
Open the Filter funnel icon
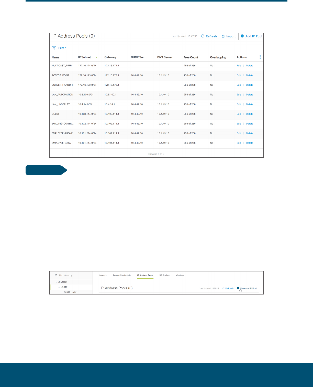54,48
